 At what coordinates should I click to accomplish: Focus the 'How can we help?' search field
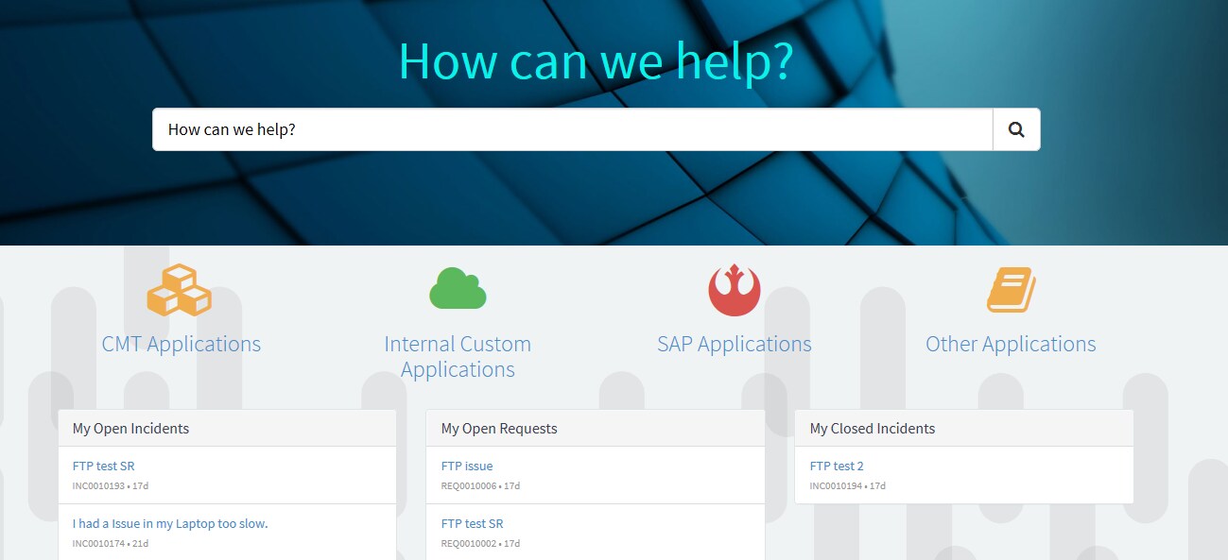click(x=573, y=129)
